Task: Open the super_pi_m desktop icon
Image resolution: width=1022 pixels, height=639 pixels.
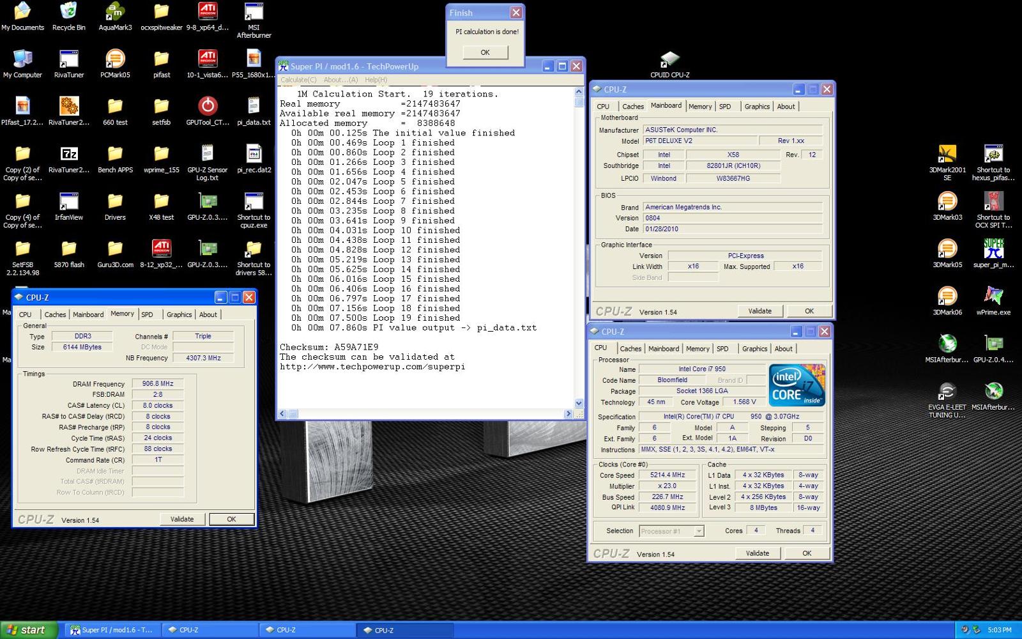Action: coord(993,253)
